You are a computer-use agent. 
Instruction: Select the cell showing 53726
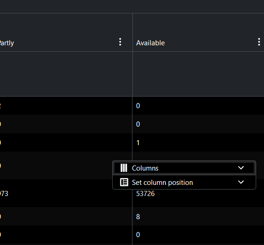click(x=145, y=194)
